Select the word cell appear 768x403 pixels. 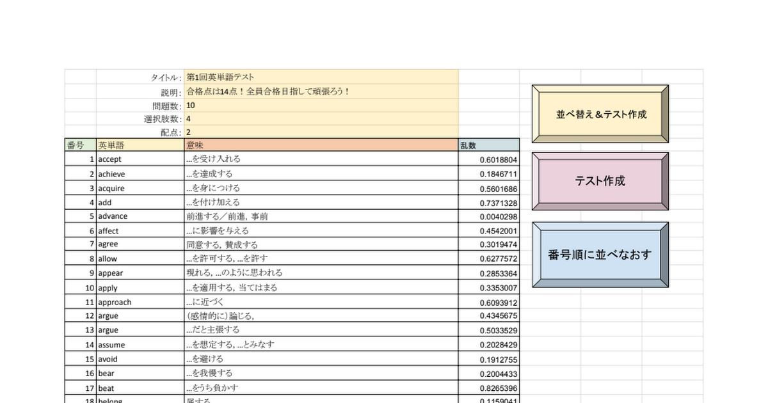140,273
